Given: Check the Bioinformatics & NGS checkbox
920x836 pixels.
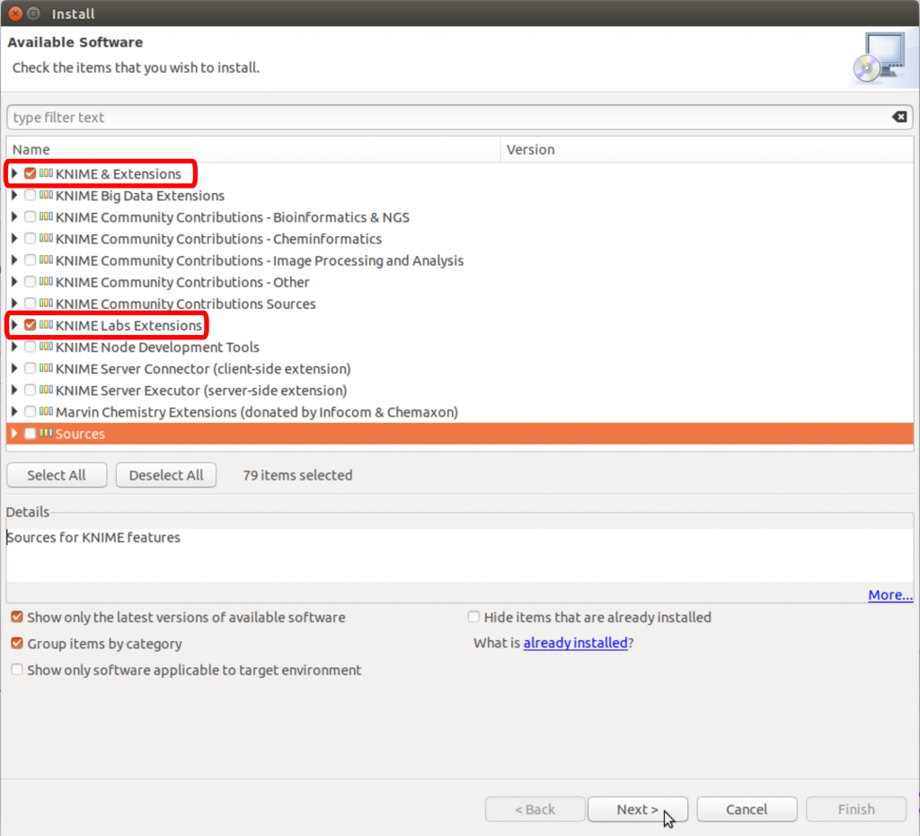Looking at the screenshot, I should pyautogui.click(x=30, y=217).
